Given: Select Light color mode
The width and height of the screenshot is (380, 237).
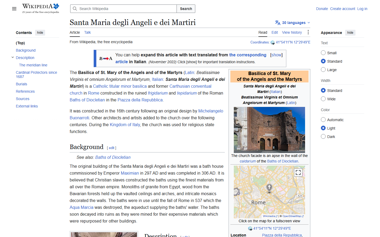Looking at the screenshot, I should [323, 128].
